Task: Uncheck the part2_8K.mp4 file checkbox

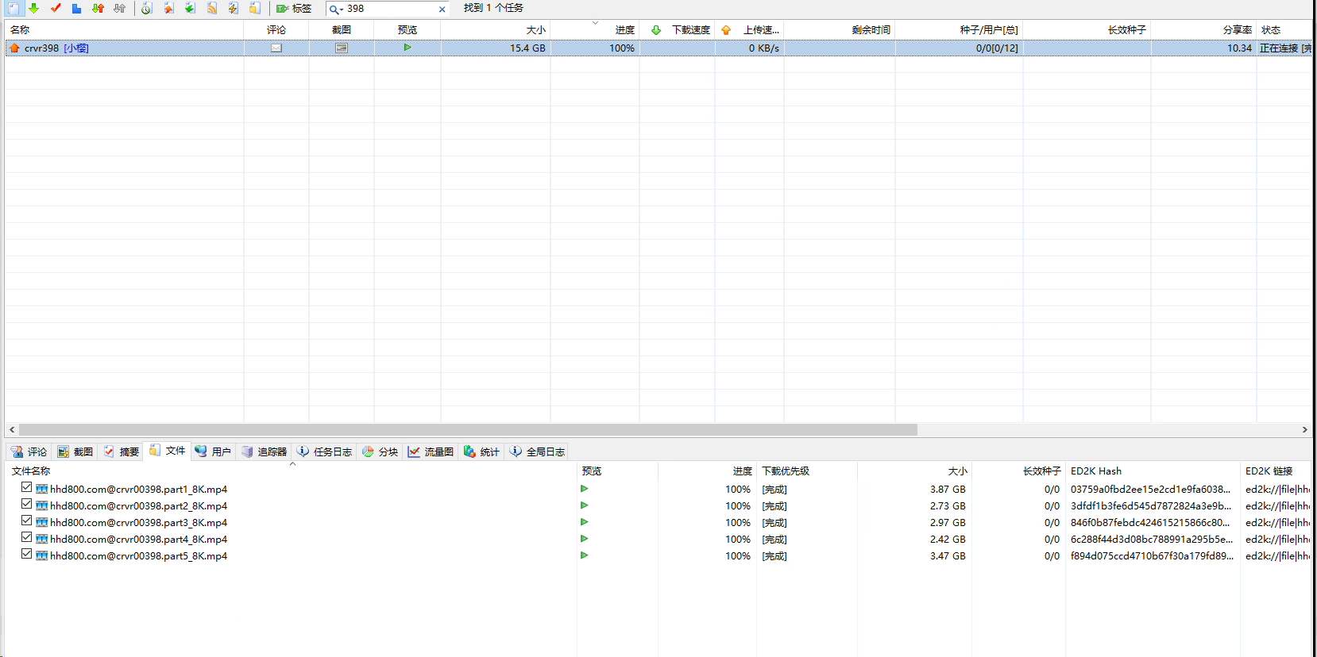Action: pos(27,504)
